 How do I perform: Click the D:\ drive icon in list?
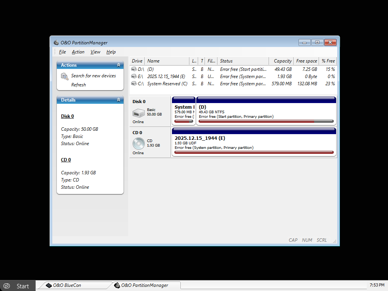(x=134, y=69)
